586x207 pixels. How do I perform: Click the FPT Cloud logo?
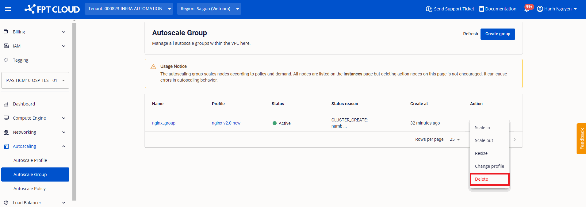click(x=52, y=9)
